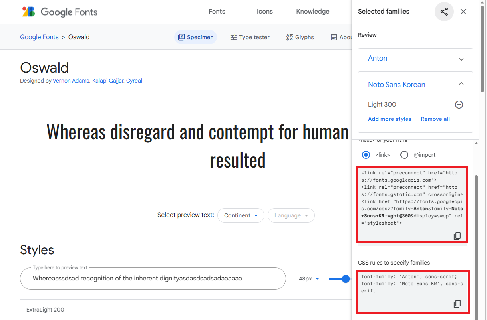This screenshot has height=320, width=487.
Task: Click Add more styles link
Action: [390, 119]
